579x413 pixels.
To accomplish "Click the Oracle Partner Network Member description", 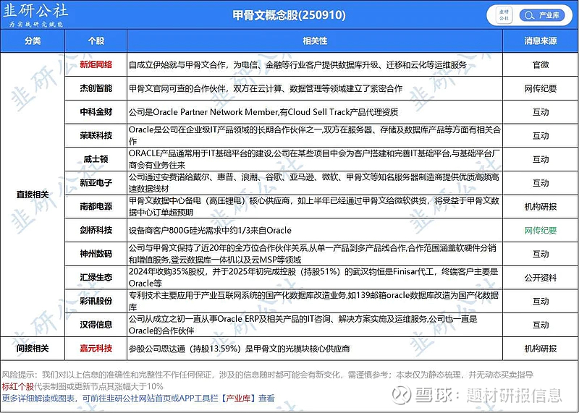I will pyautogui.click(x=263, y=112).
